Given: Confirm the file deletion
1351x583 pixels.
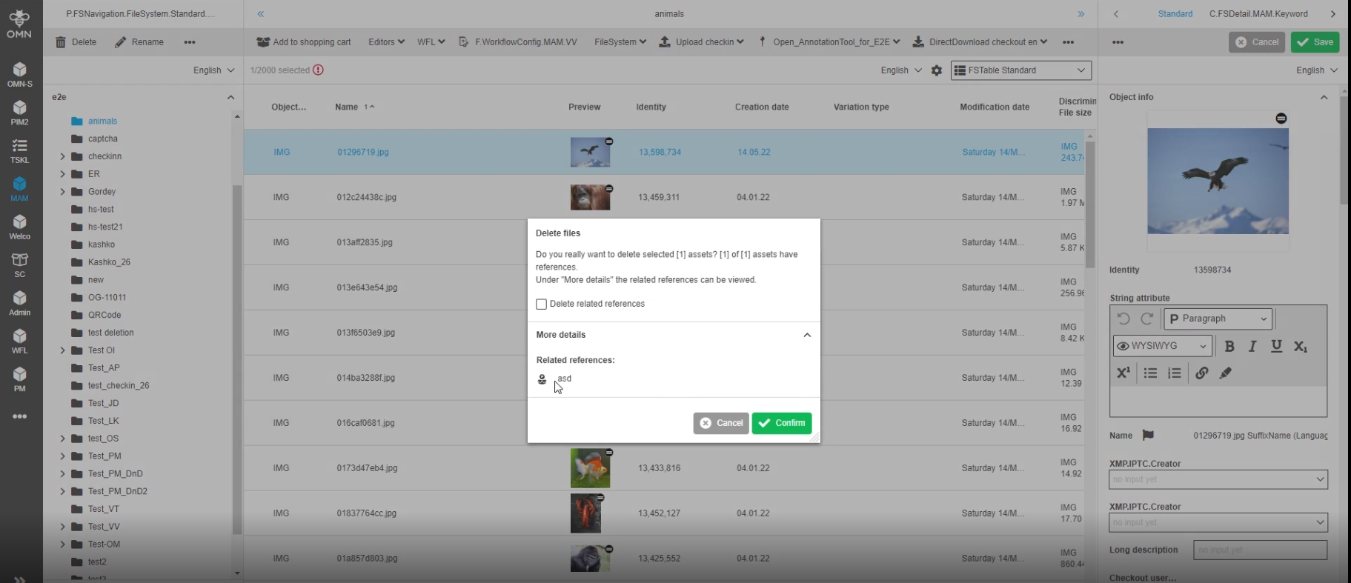Looking at the screenshot, I should click(x=782, y=423).
